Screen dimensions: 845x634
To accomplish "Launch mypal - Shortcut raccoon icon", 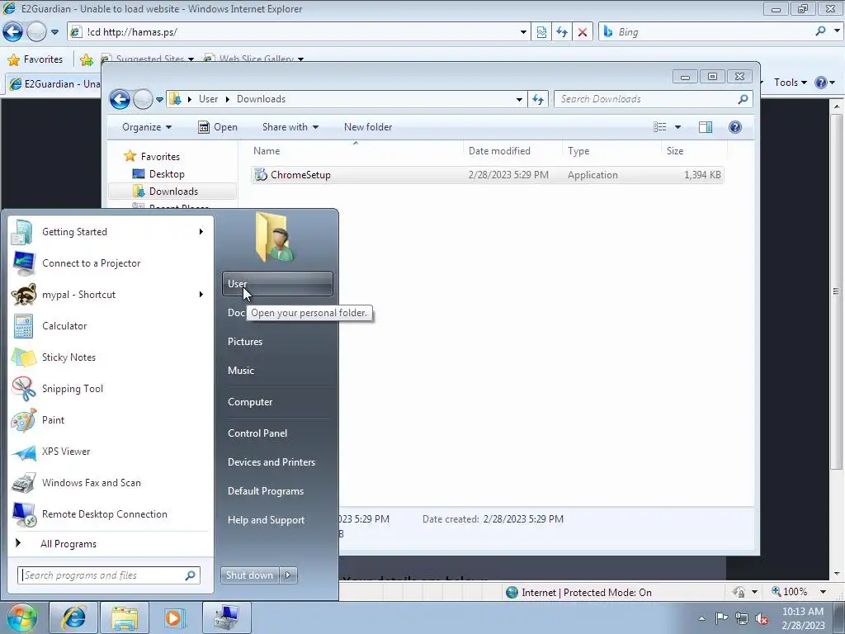I will (x=23, y=295).
